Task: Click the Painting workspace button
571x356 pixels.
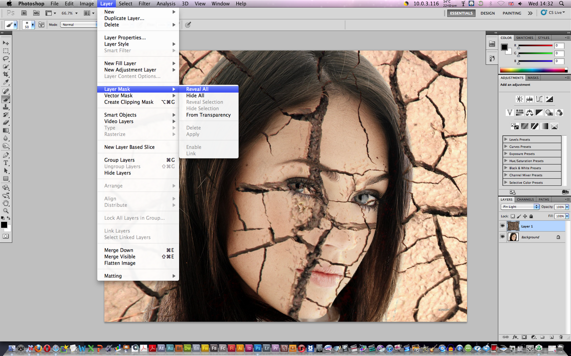Action: coord(512,13)
